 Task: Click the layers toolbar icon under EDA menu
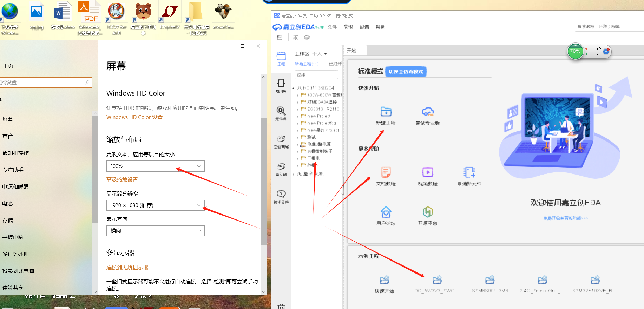coord(307,38)
